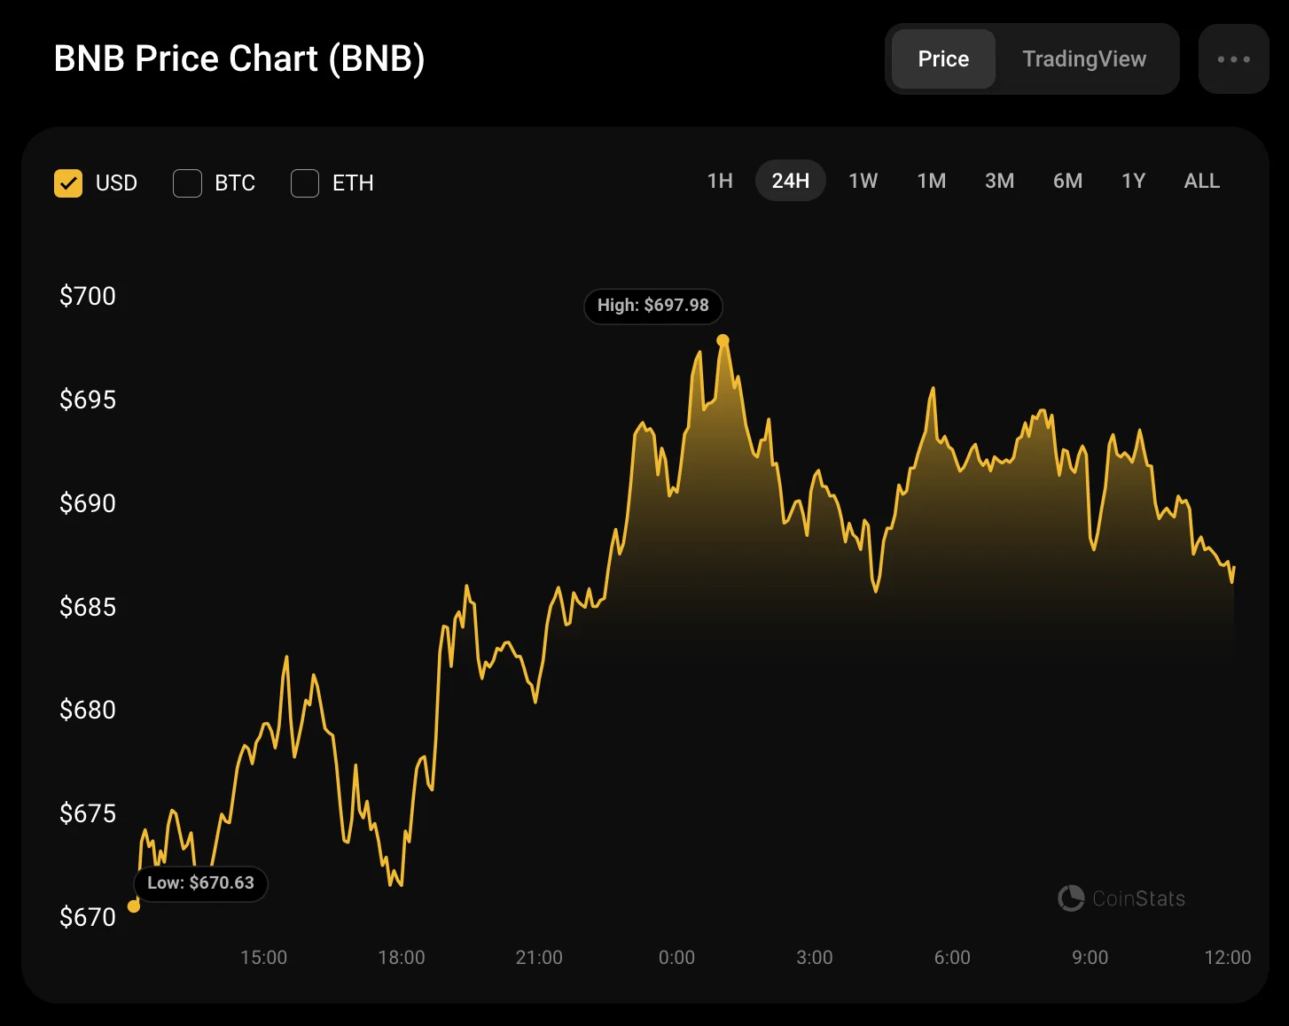
Task: Enable the ETH currency checkbox
Action: pyautogui.click(x=305, y=183)
